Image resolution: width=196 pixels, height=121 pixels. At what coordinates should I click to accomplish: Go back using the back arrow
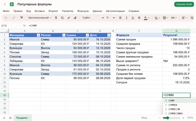[x=5, y=4]
